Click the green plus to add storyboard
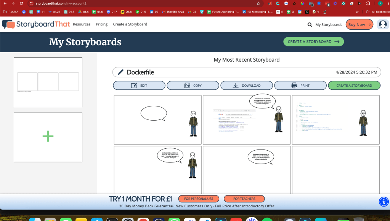390x221 pixels. click(48, 137)
